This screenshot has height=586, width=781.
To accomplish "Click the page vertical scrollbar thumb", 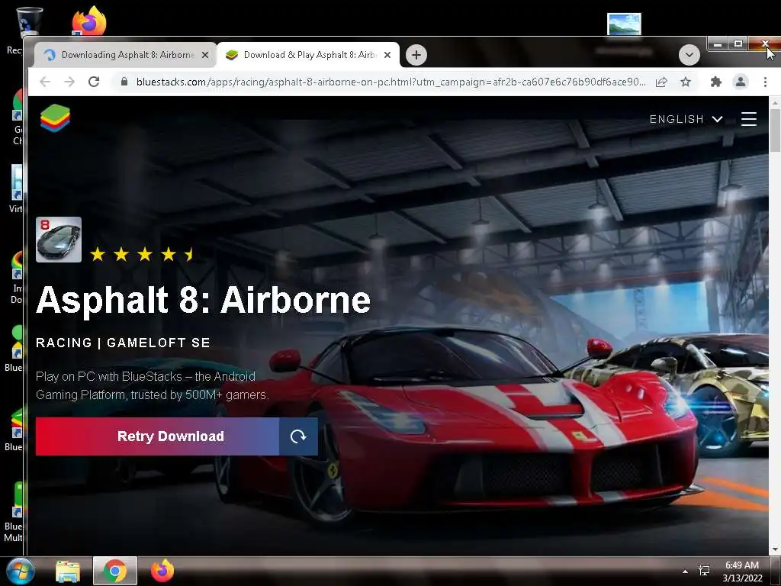I will [775, 130].
